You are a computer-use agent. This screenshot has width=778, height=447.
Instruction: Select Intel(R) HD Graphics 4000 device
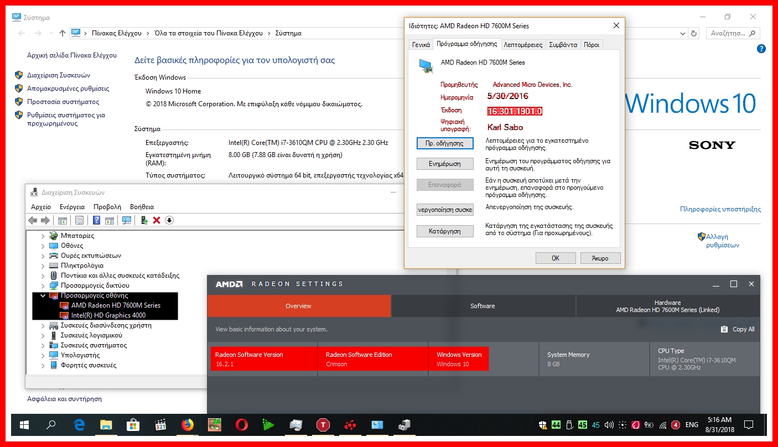tap(108, 315)
